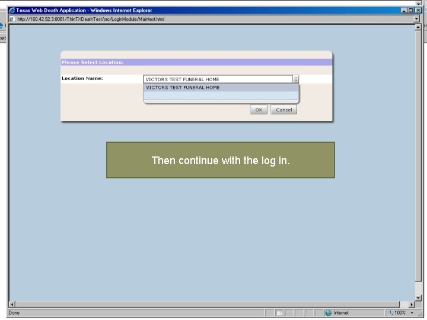427x320 pixels.
Task: Select the empty second row in dropdown list
Action: pyautogui.click(x=221, y=95)
